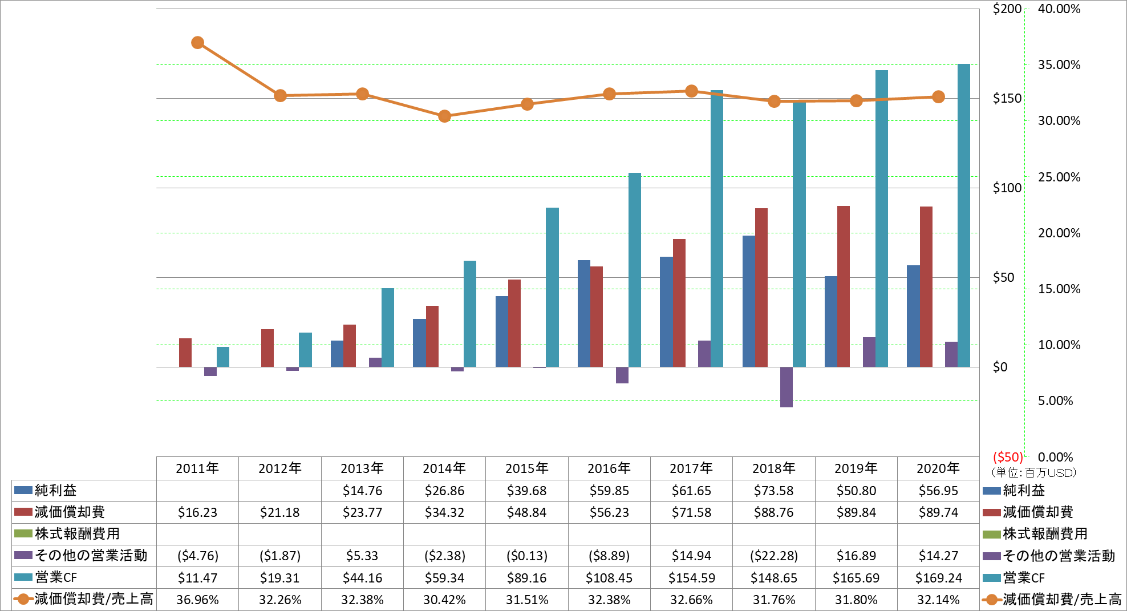Click the 2019年 red 減価償却費 bar
This screenshot has width=1127, height=611.
844,286
